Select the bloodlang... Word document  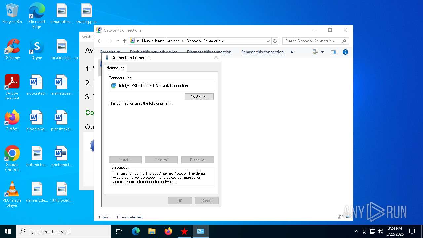point(37,121)
